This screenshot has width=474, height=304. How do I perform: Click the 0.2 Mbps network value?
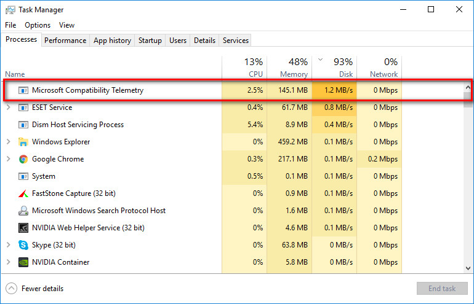(383, 159)
